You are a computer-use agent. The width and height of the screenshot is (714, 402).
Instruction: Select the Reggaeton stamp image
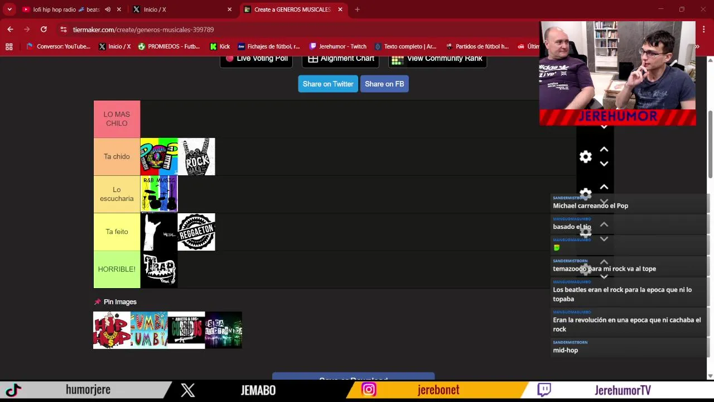[196, 232]
